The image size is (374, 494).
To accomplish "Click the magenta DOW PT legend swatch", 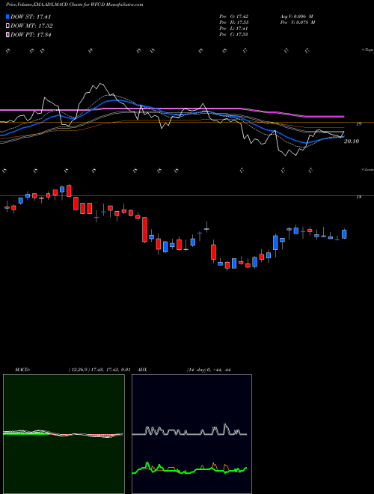I will [x=7, y=34].
